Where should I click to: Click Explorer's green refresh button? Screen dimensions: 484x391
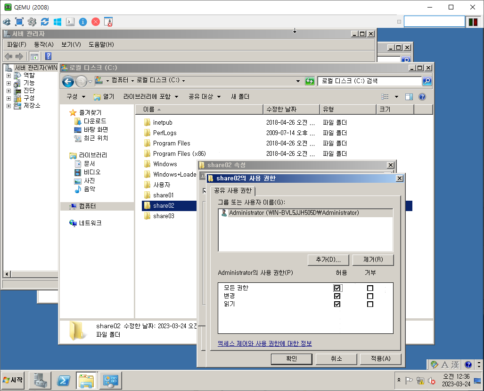pos(310,81)
